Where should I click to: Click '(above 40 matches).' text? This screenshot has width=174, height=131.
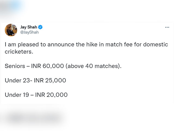point(94,66)
